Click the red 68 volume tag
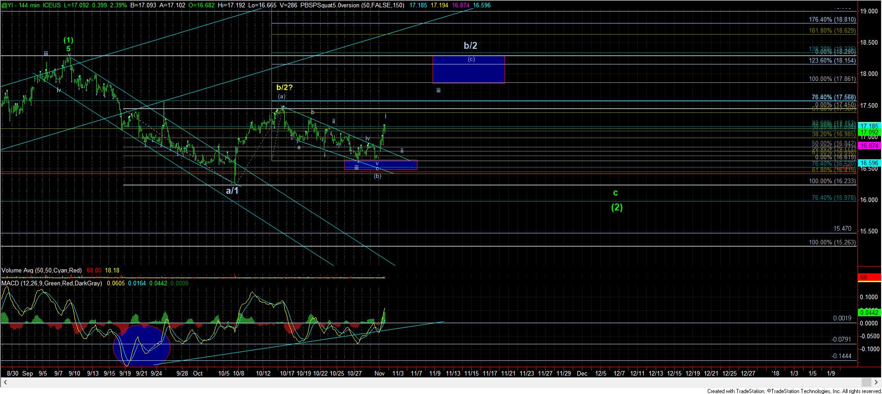Image resolution: width=882 pixels, height=394 pixels. [x=864, y=278]
